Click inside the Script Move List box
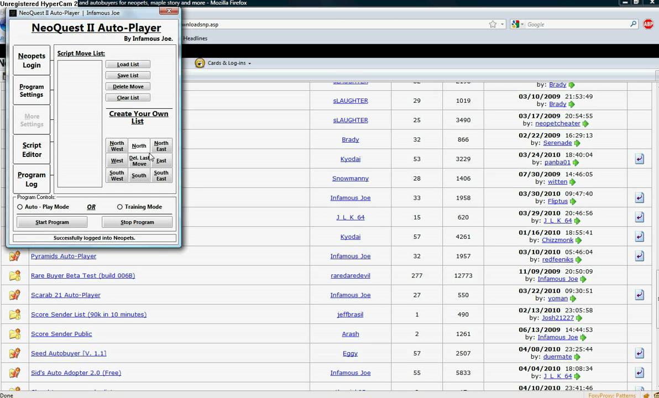 click(80, 124)
